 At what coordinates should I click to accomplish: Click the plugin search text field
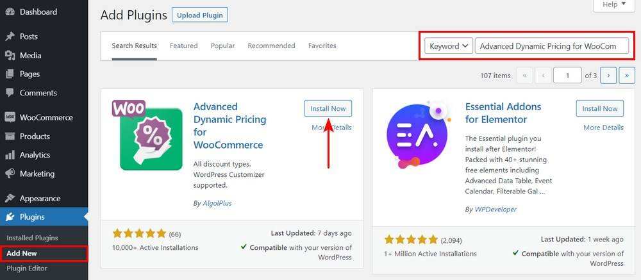[551, 46]
